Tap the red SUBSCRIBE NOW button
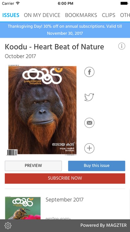 (x=65, y=178)
